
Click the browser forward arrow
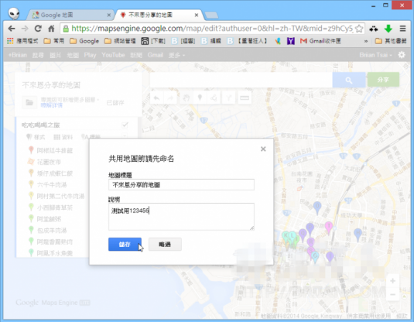tap(25, 29)
